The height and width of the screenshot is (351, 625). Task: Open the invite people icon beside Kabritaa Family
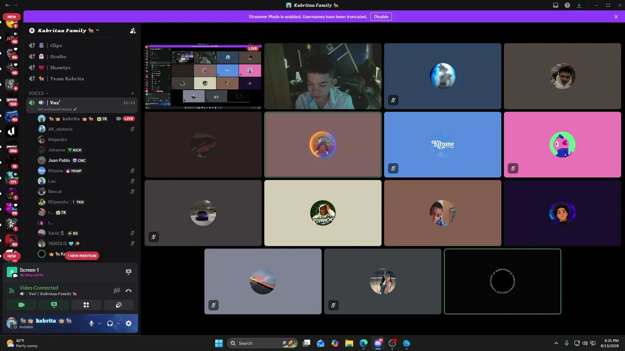pyautogui.click(x=133, y=31)
